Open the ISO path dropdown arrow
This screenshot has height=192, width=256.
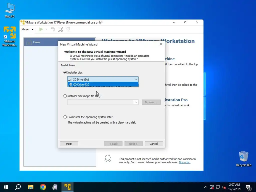(136, 102)
